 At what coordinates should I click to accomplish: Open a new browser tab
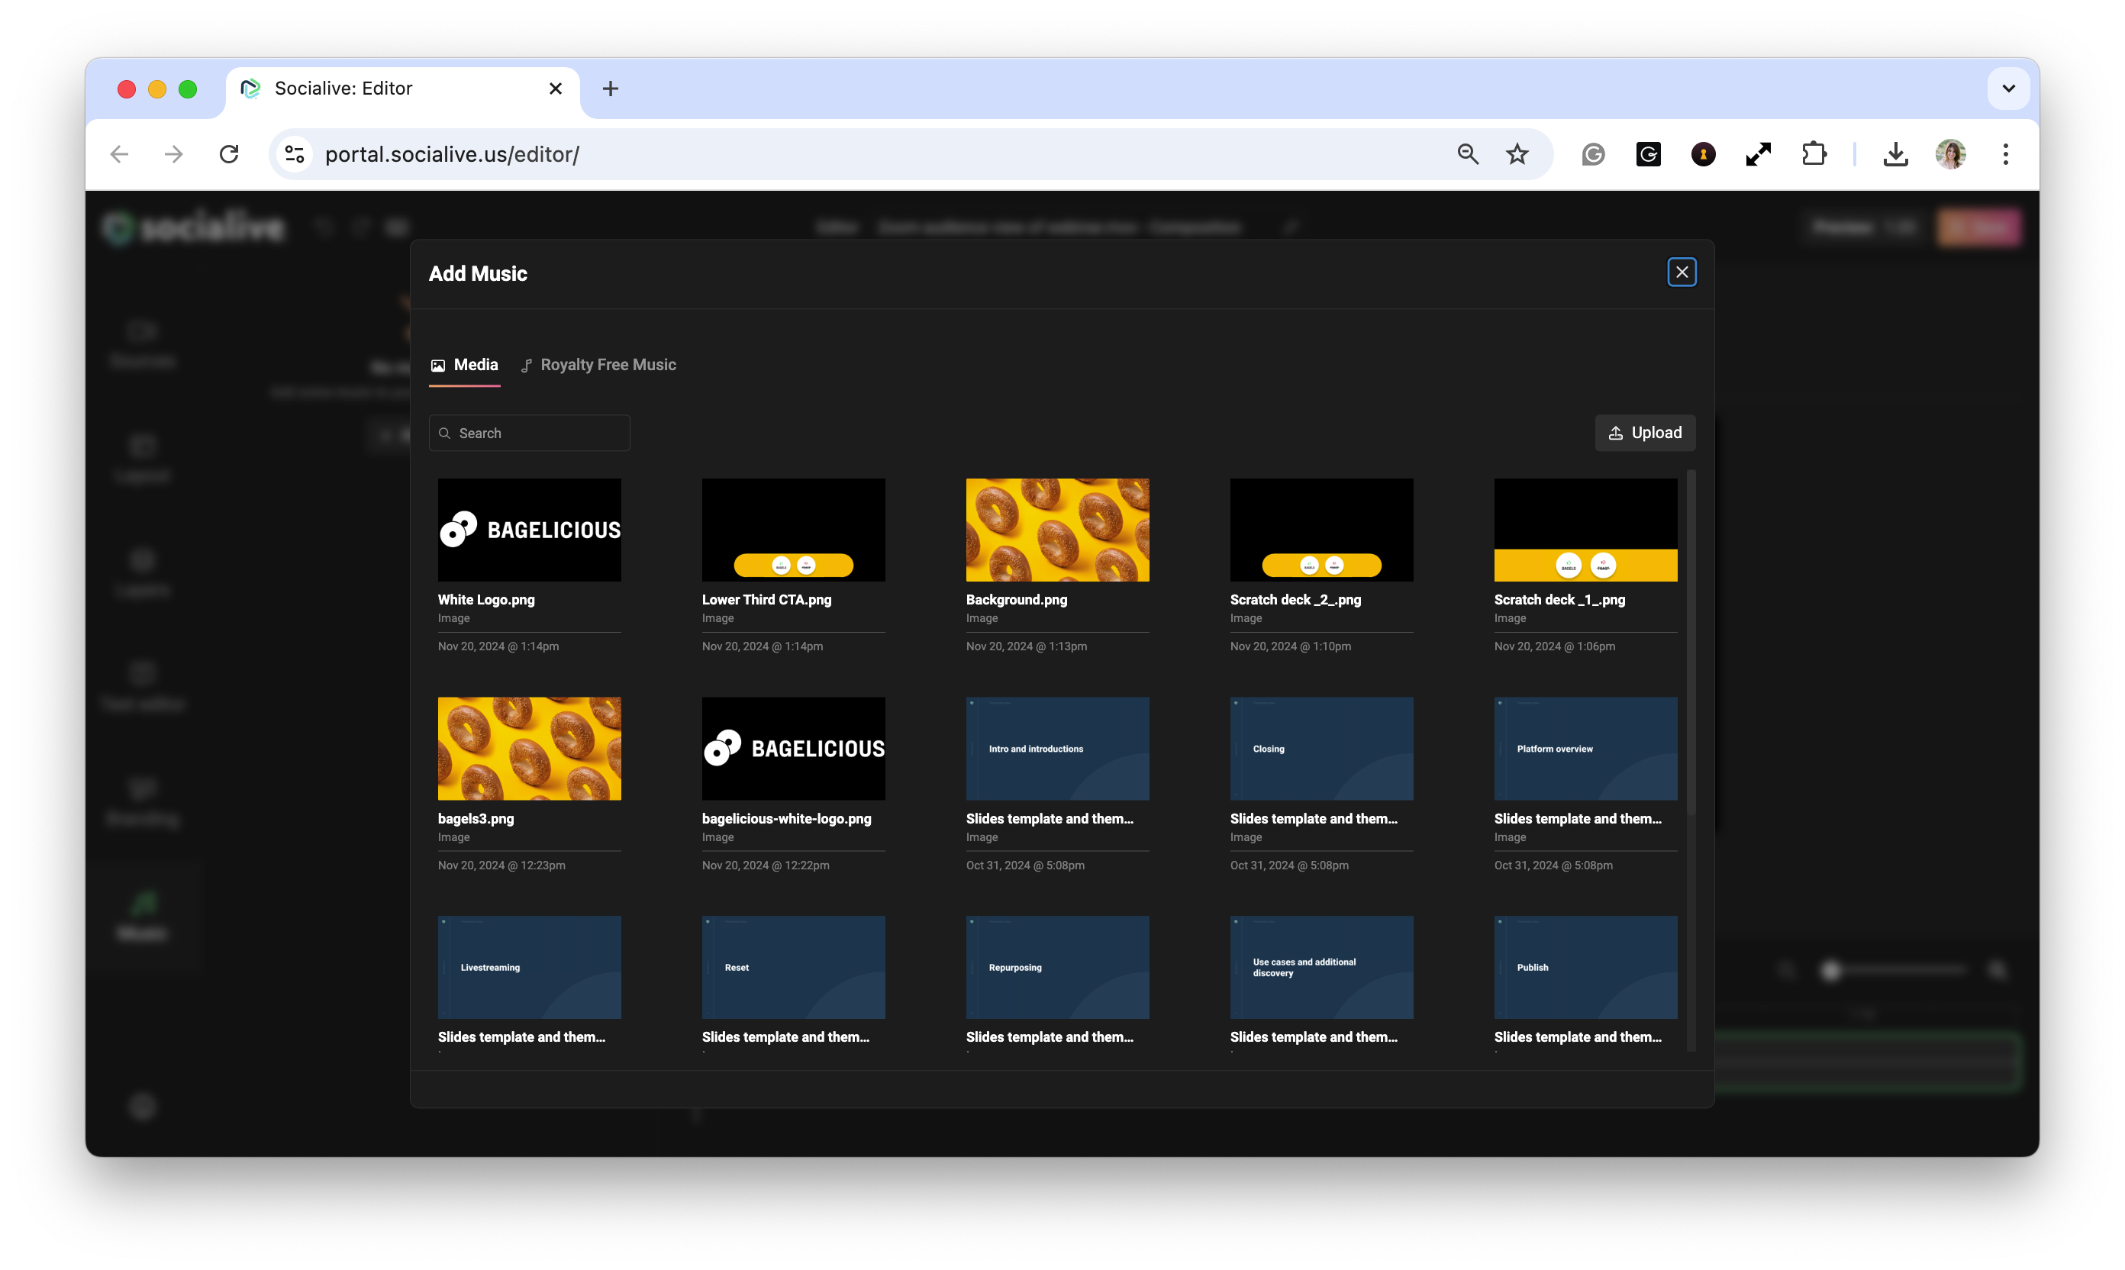click(610, 88)
